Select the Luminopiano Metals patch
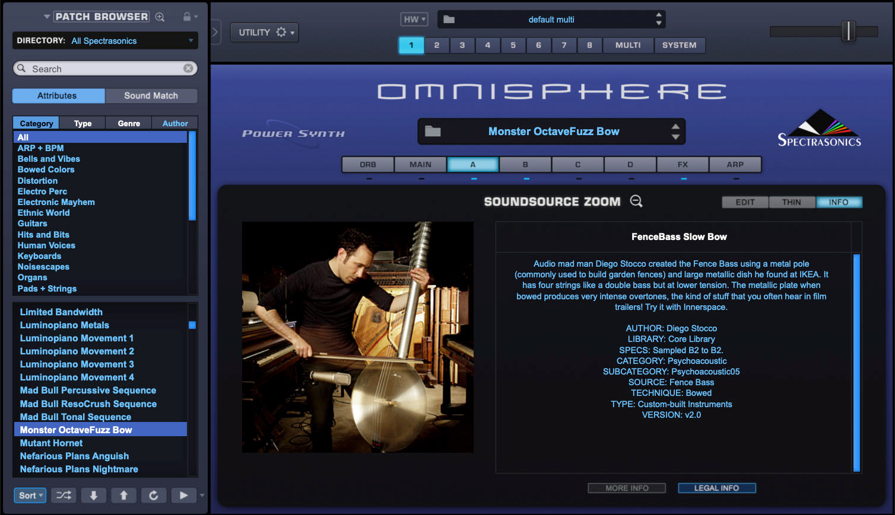 click(65, 325)
